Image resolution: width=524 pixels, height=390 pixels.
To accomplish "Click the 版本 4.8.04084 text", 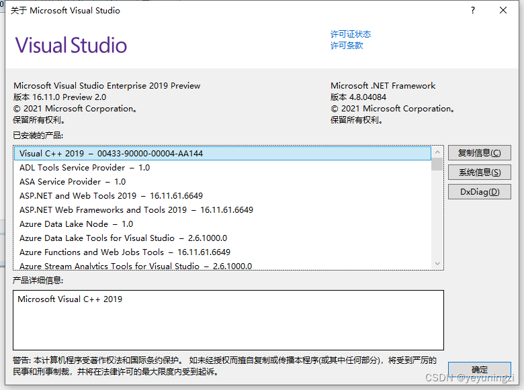I will pos(358,97).
